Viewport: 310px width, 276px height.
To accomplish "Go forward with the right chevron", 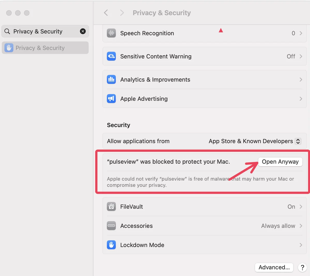I will [x=122, y=13].
